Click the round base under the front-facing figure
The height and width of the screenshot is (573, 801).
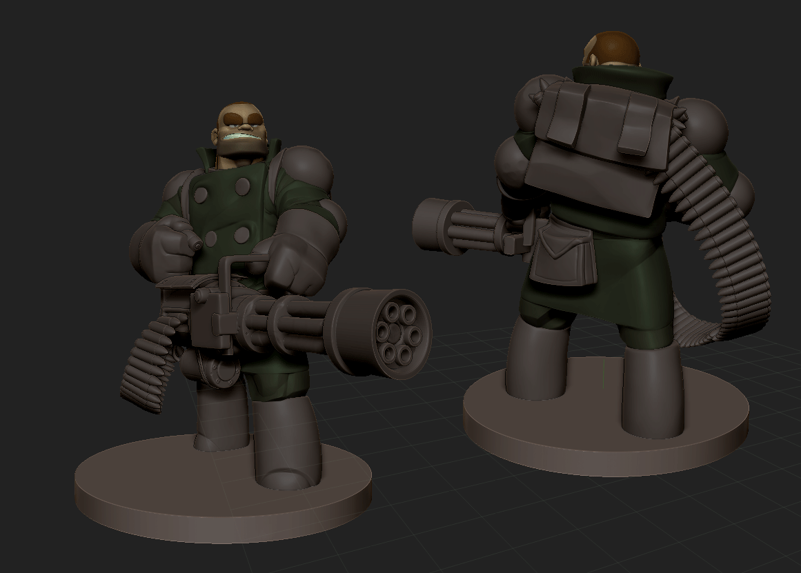tap(224, 487)
